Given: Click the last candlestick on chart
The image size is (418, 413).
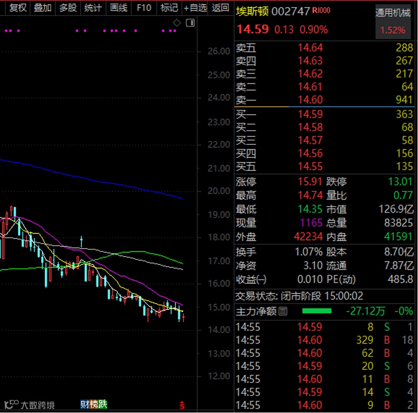Looking at the screenshot, I should tap(183, 317).
